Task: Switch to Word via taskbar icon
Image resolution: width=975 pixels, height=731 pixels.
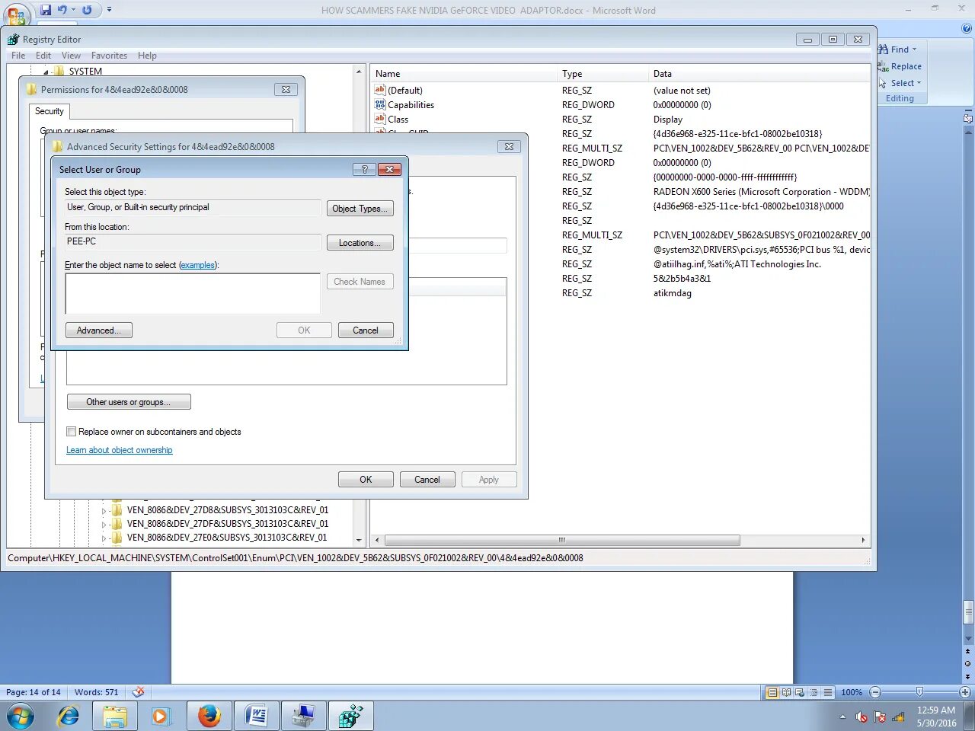Action: coord(256,717)
